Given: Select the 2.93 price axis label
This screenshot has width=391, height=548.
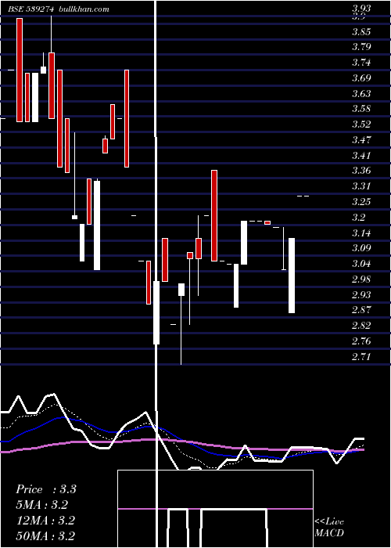Looking at the screenshot, I should 361,294.
